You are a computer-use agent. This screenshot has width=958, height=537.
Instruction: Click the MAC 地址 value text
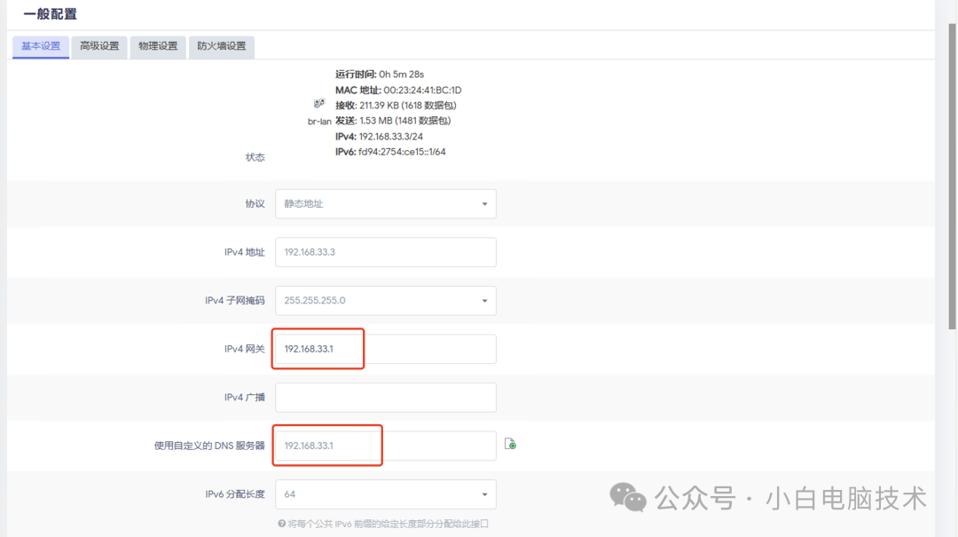point(422,90)
